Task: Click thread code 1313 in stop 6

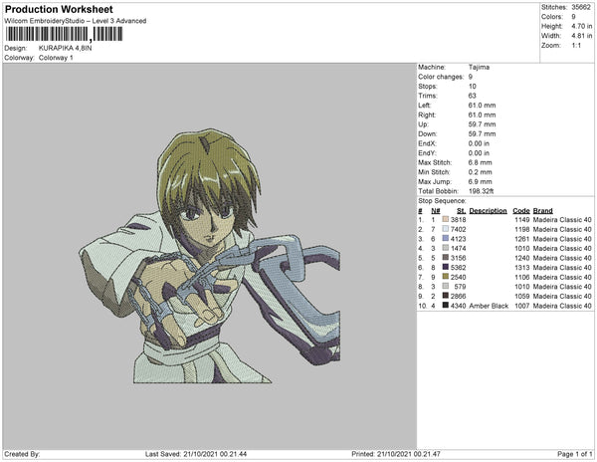Action: 522,268
